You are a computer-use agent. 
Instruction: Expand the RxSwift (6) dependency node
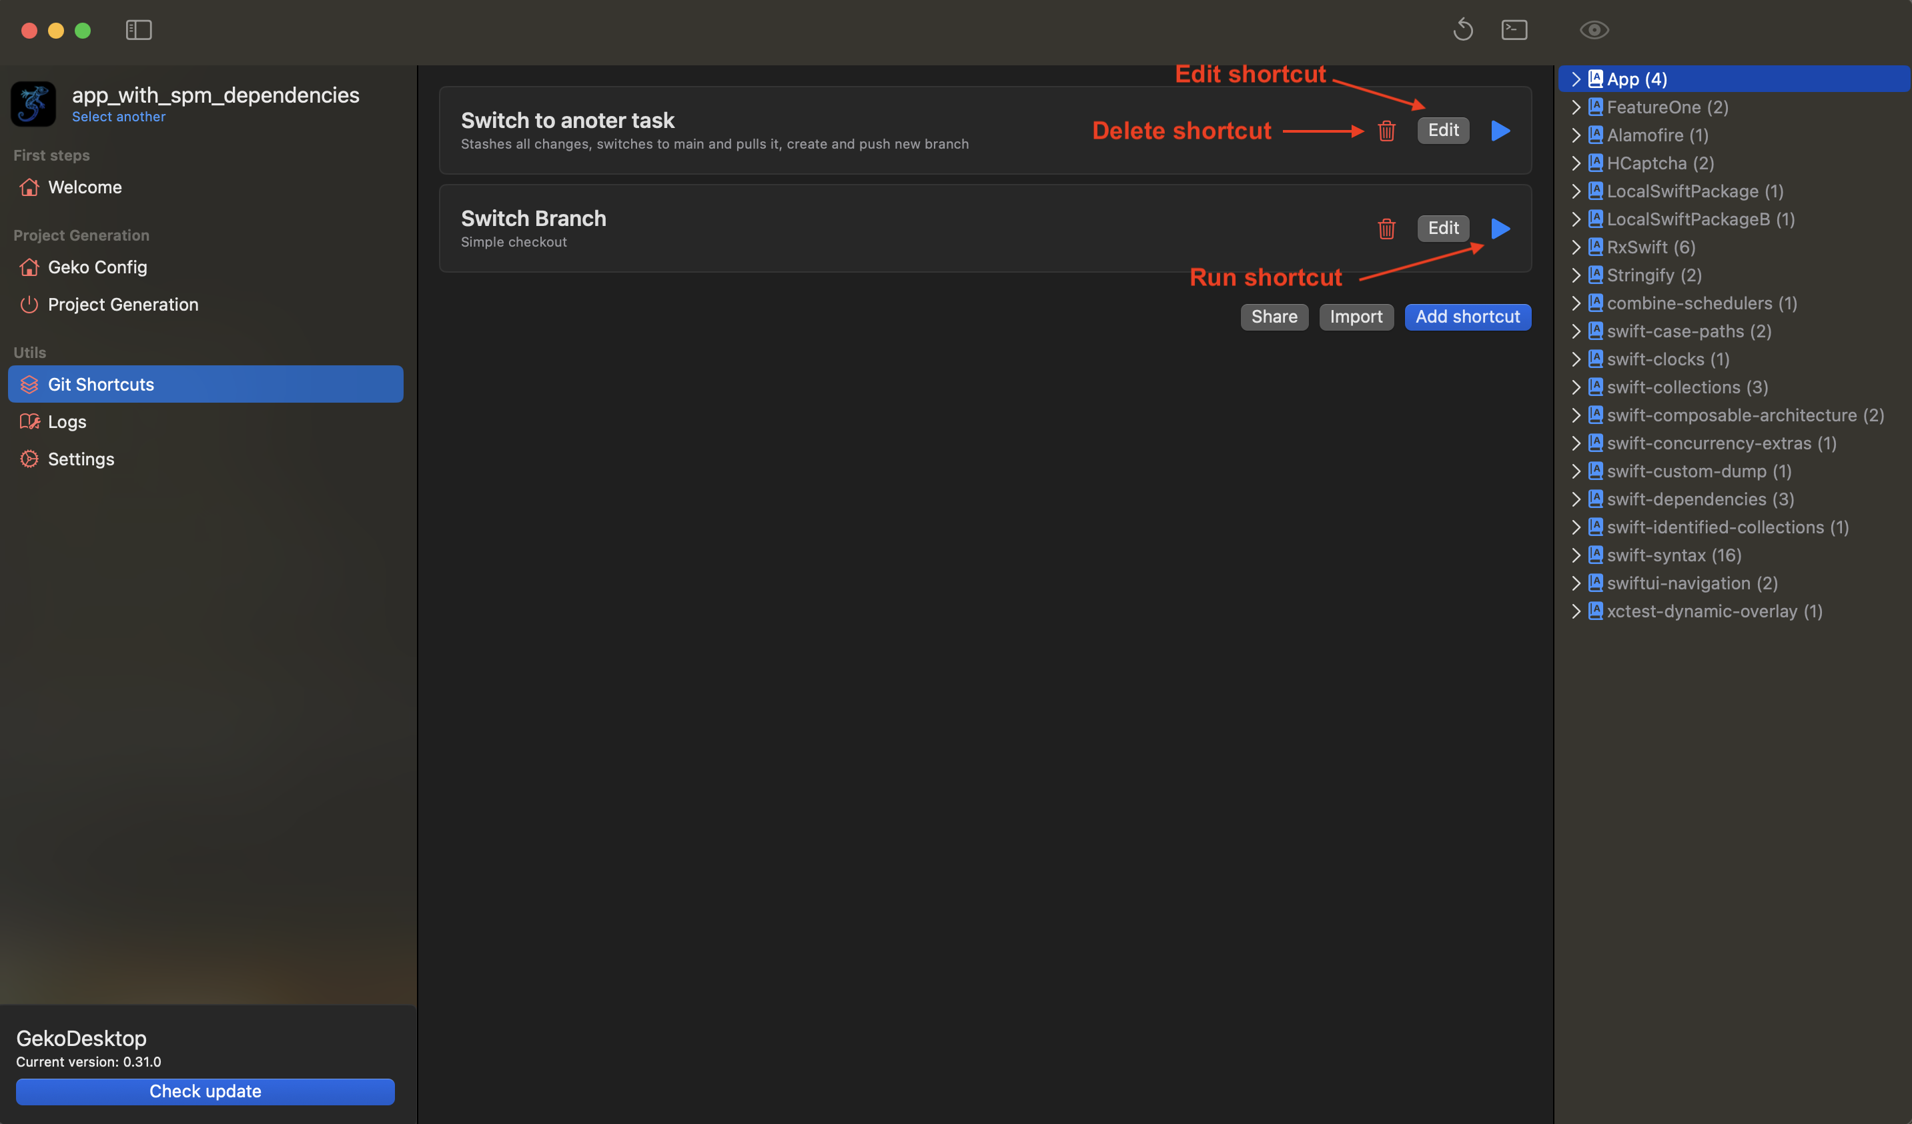click(1576, 247)
